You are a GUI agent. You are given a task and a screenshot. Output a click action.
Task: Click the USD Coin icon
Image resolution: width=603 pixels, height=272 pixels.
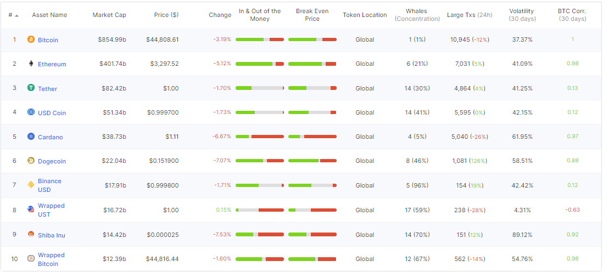point(31,112)
